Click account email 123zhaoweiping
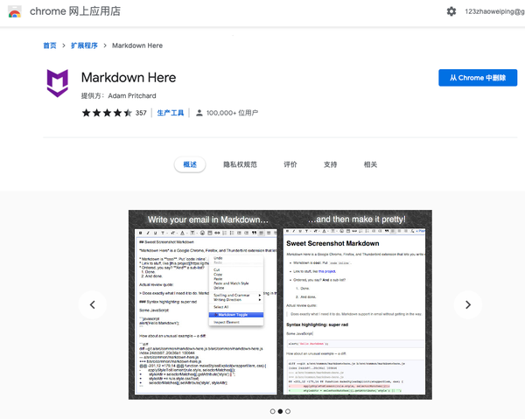The width and height of the screenshot is (525, 419). (494, 11)
